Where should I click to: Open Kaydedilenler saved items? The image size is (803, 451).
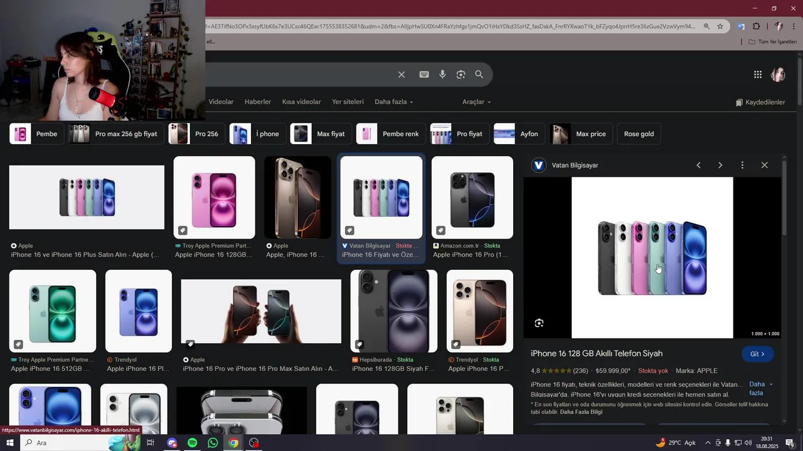[x=760, y=102]
